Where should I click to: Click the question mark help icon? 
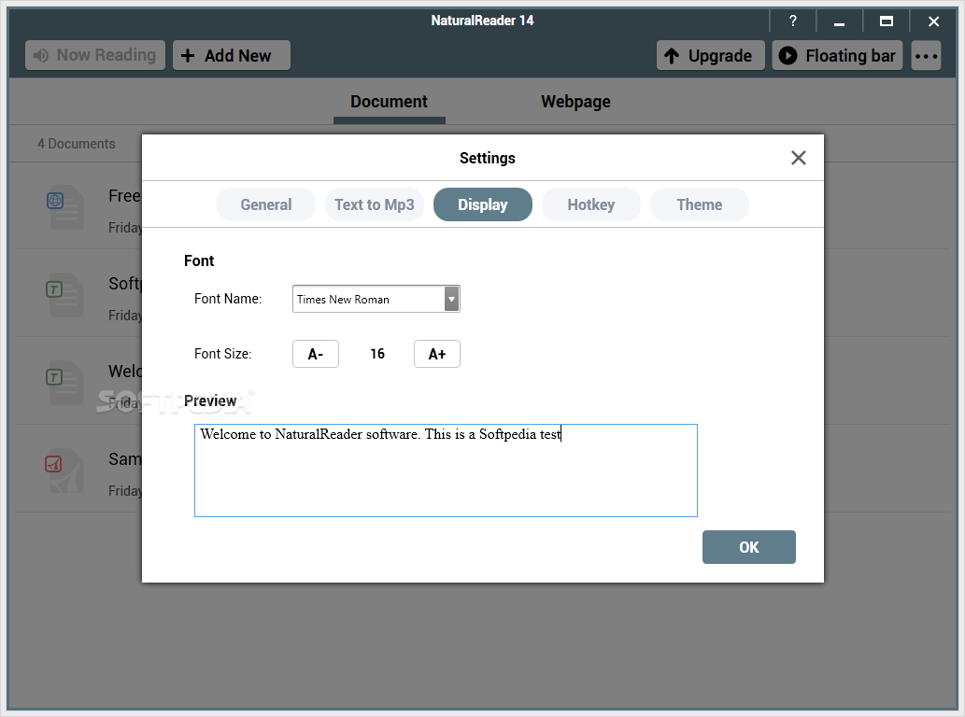coord(793,21)
